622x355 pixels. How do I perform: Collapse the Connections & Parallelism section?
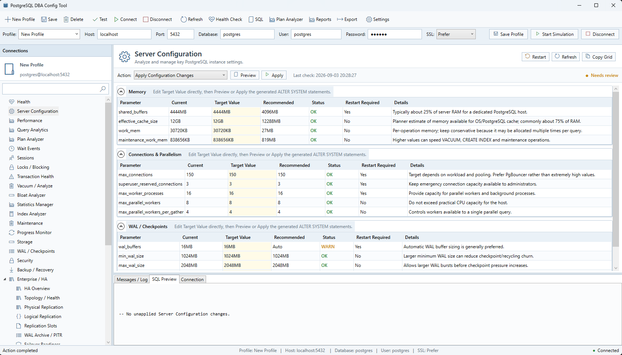pos(121,155)
